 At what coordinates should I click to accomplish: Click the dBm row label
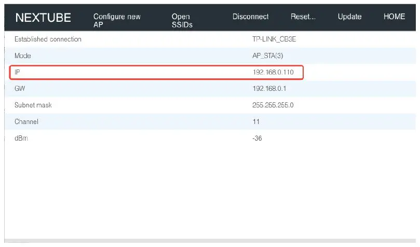click(21, 139)
